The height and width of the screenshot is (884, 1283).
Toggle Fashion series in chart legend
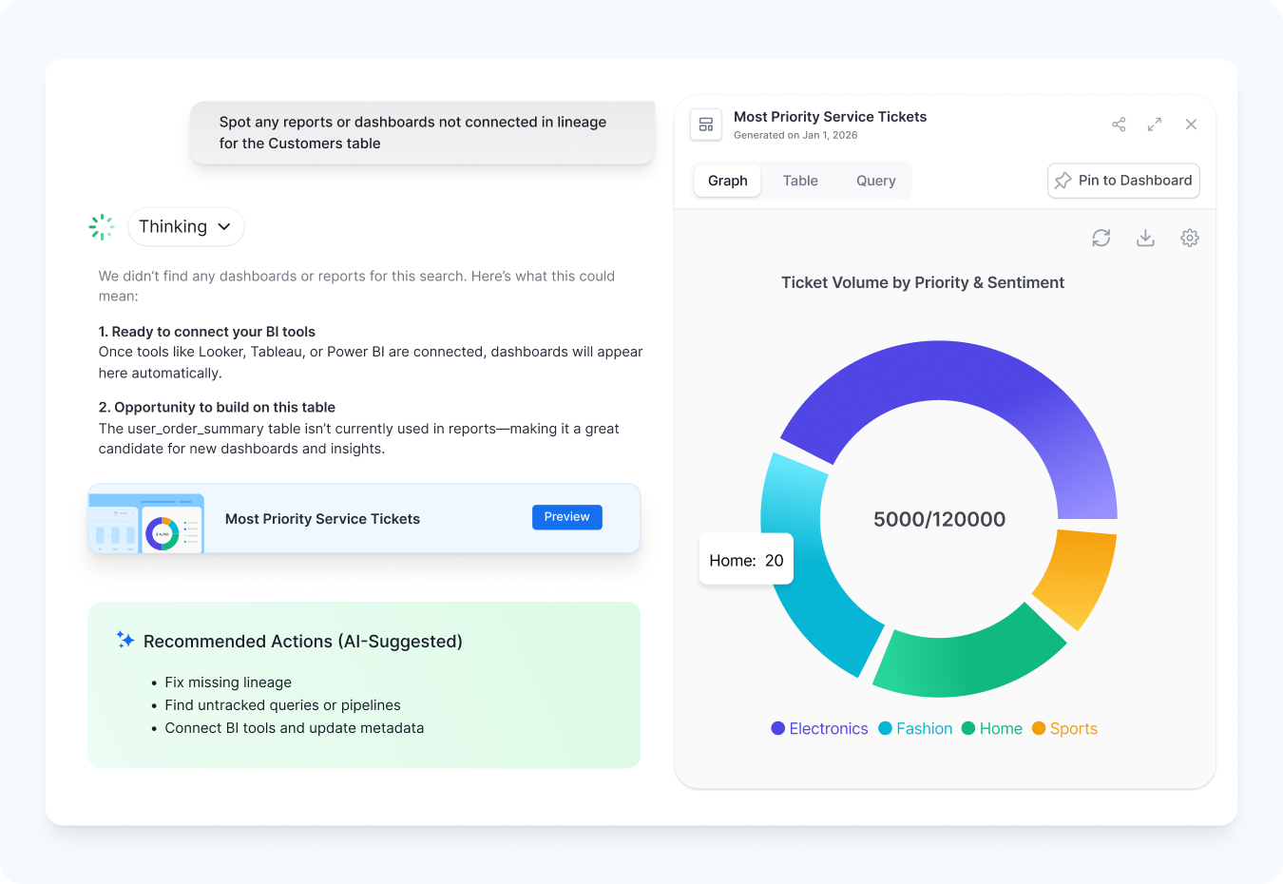pyautogui.click(x=914, y=728)
